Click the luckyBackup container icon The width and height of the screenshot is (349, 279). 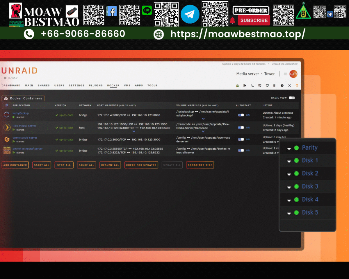click(6, 115)
